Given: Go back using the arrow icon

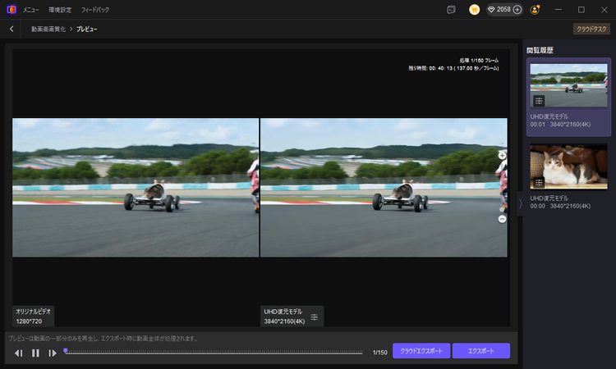Looking at the screenshot, I should (11, 29).
